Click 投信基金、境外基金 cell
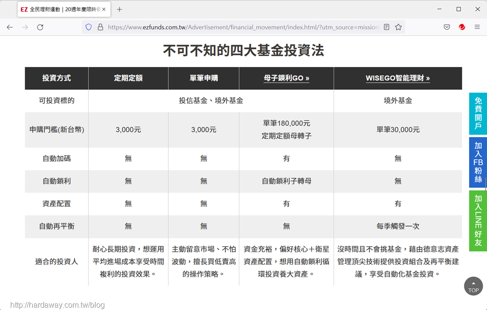 click(x=211, y=101)
